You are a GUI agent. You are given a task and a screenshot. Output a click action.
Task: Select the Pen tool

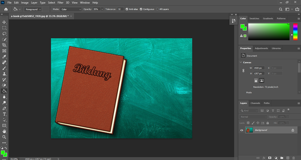click(x=4, y=108)
